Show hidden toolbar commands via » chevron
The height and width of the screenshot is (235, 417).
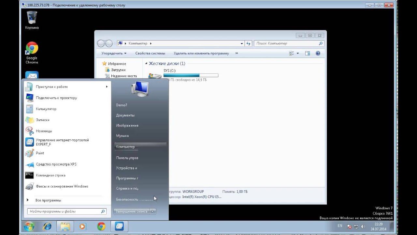pos(237,53)
